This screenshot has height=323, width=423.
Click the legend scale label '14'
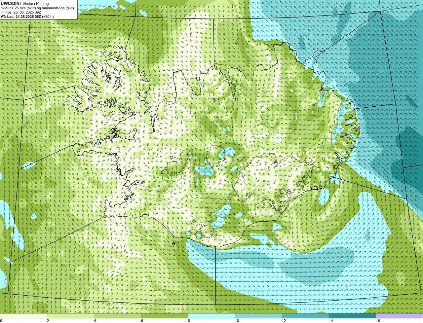331,321
